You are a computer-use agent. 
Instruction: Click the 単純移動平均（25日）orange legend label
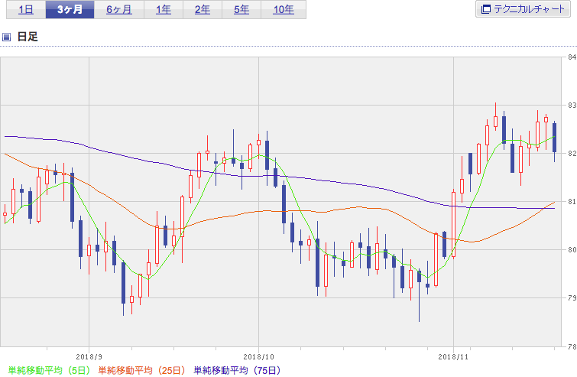click(141, 370)
